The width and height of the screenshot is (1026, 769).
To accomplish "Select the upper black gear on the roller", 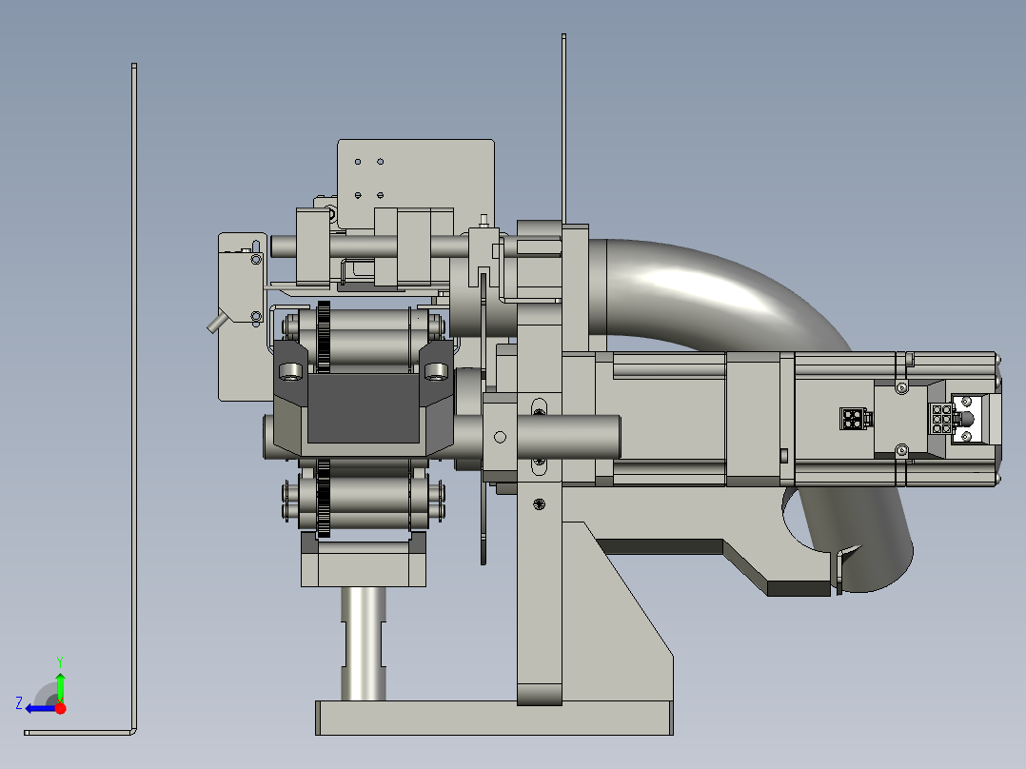I will click(x=324, y=337).
